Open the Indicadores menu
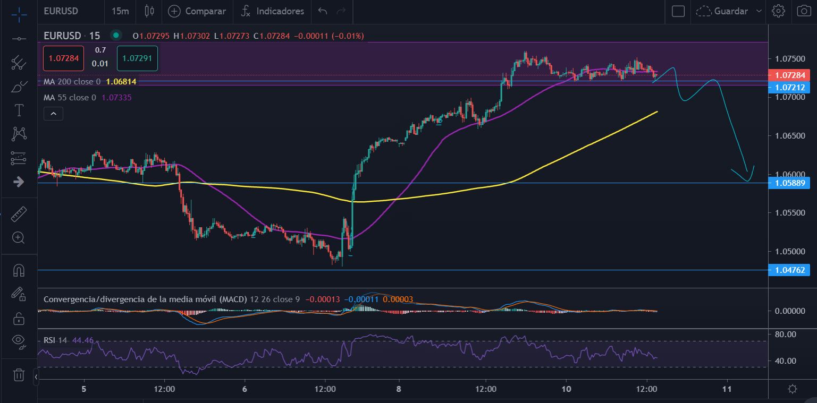Screen dimensions: 817x403 point(273,11)
